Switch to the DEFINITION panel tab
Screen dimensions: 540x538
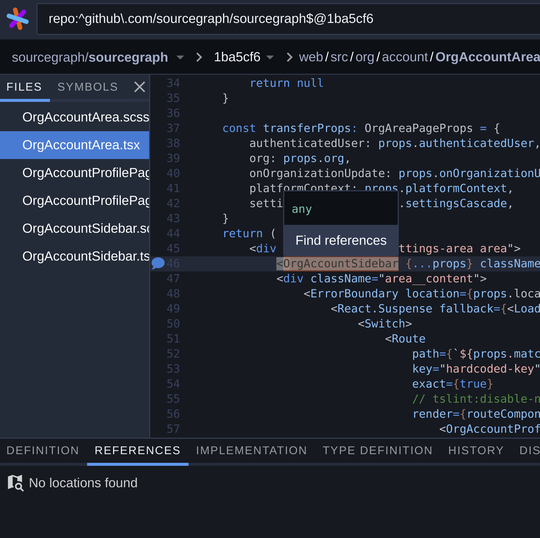tap(43, 450)
